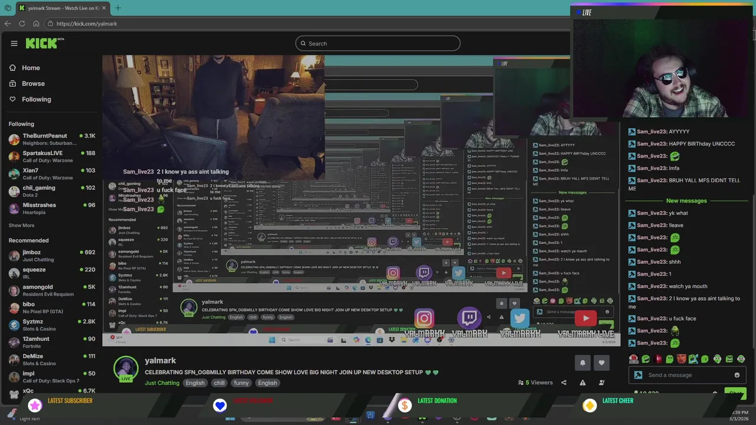Insert the face photo quick emote
The height and width of the screenshot is (425, 756).
682,359
